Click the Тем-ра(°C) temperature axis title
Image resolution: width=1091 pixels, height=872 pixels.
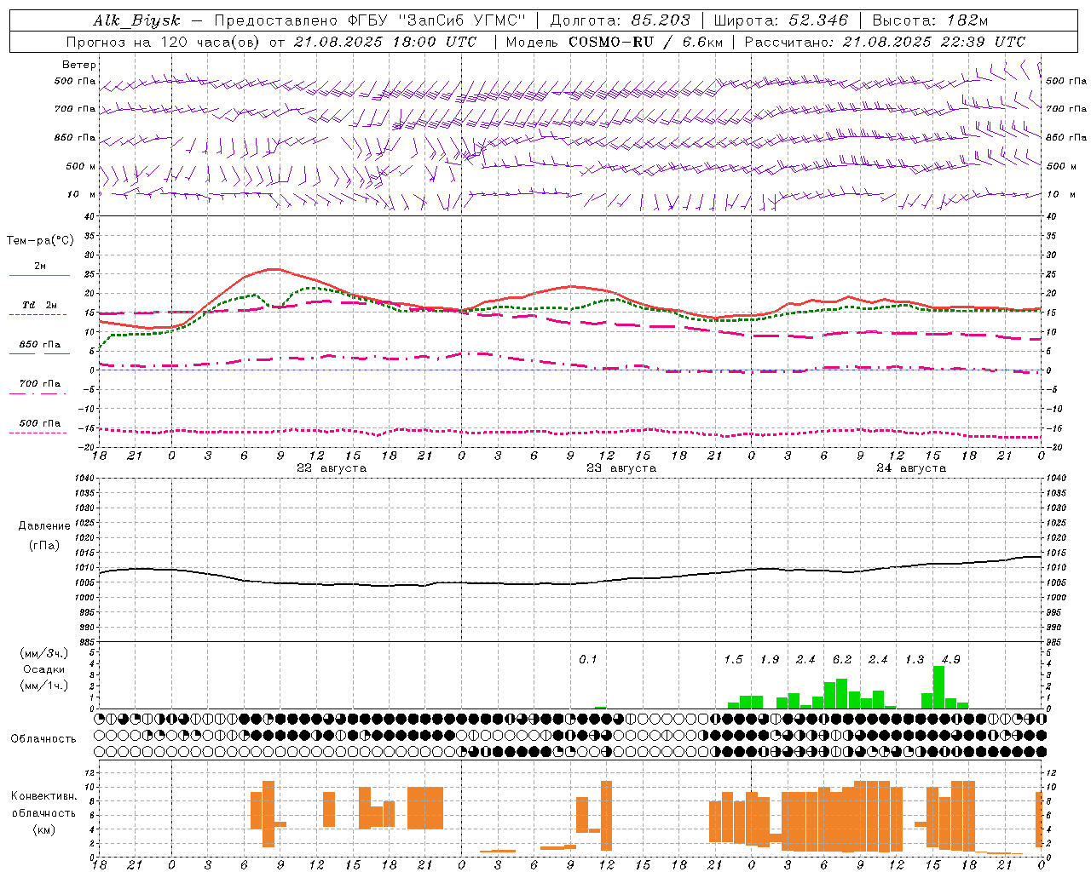(40, 241)
